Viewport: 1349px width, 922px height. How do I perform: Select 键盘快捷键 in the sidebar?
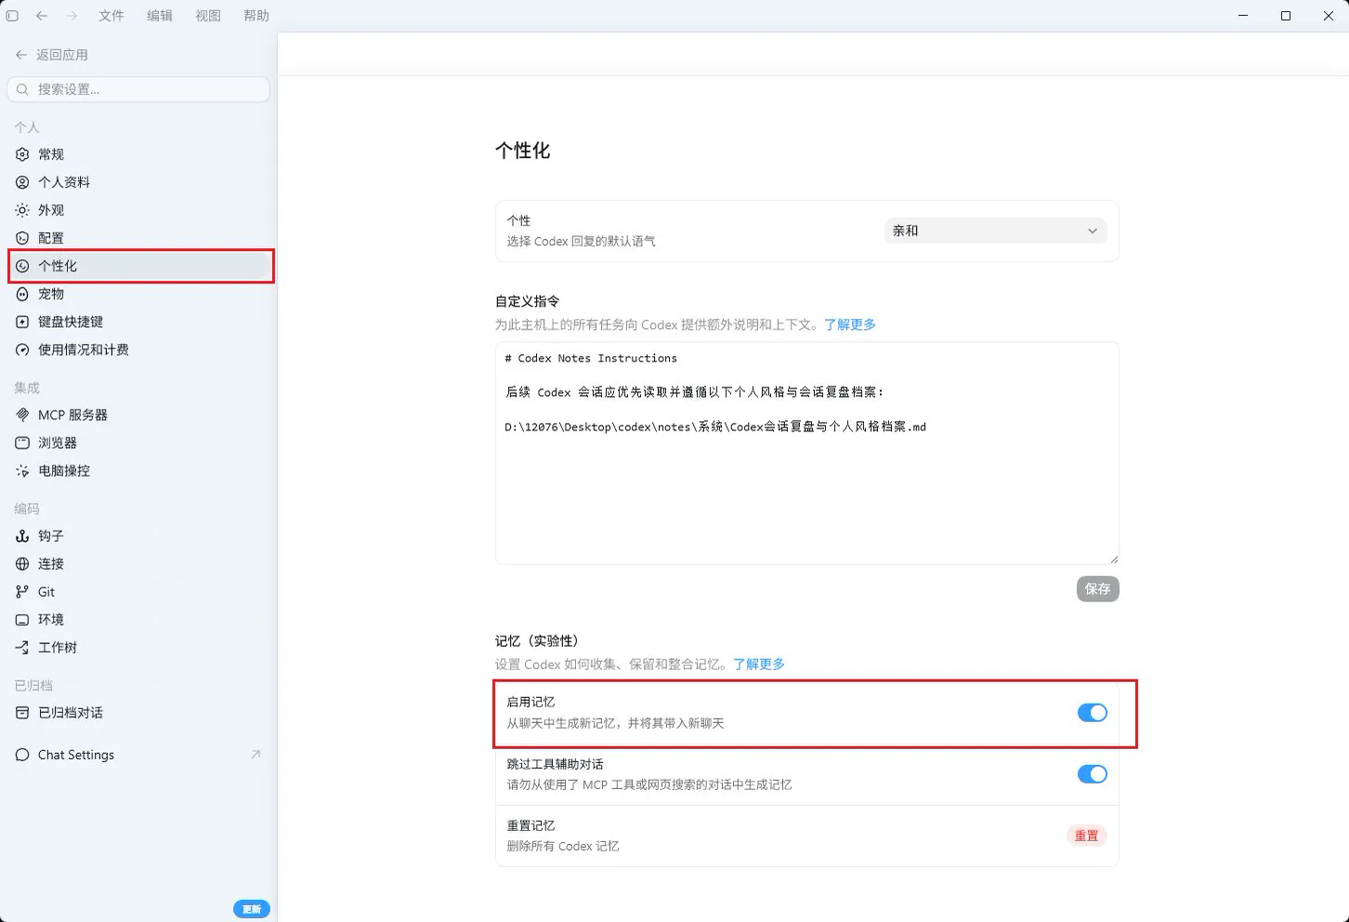[x=138, y=322]
